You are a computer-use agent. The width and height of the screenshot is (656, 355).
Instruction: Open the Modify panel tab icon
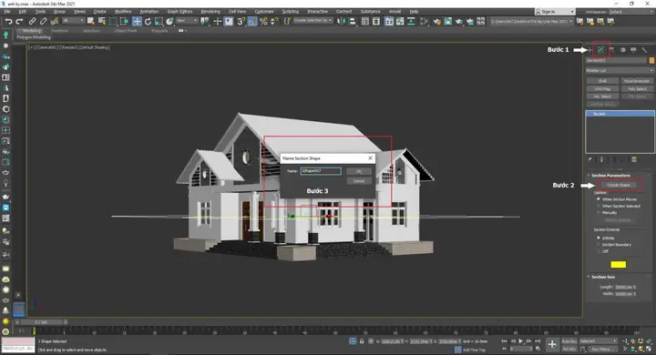pyautogui.click(x=600, y=50)
